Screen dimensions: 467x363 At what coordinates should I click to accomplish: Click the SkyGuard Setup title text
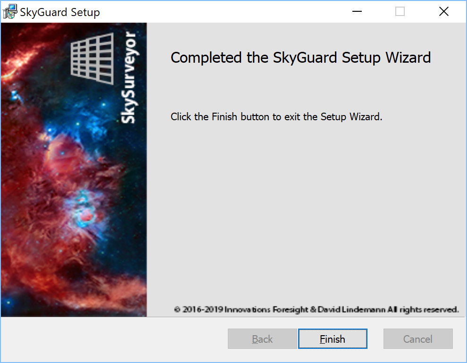pos(60,12)
